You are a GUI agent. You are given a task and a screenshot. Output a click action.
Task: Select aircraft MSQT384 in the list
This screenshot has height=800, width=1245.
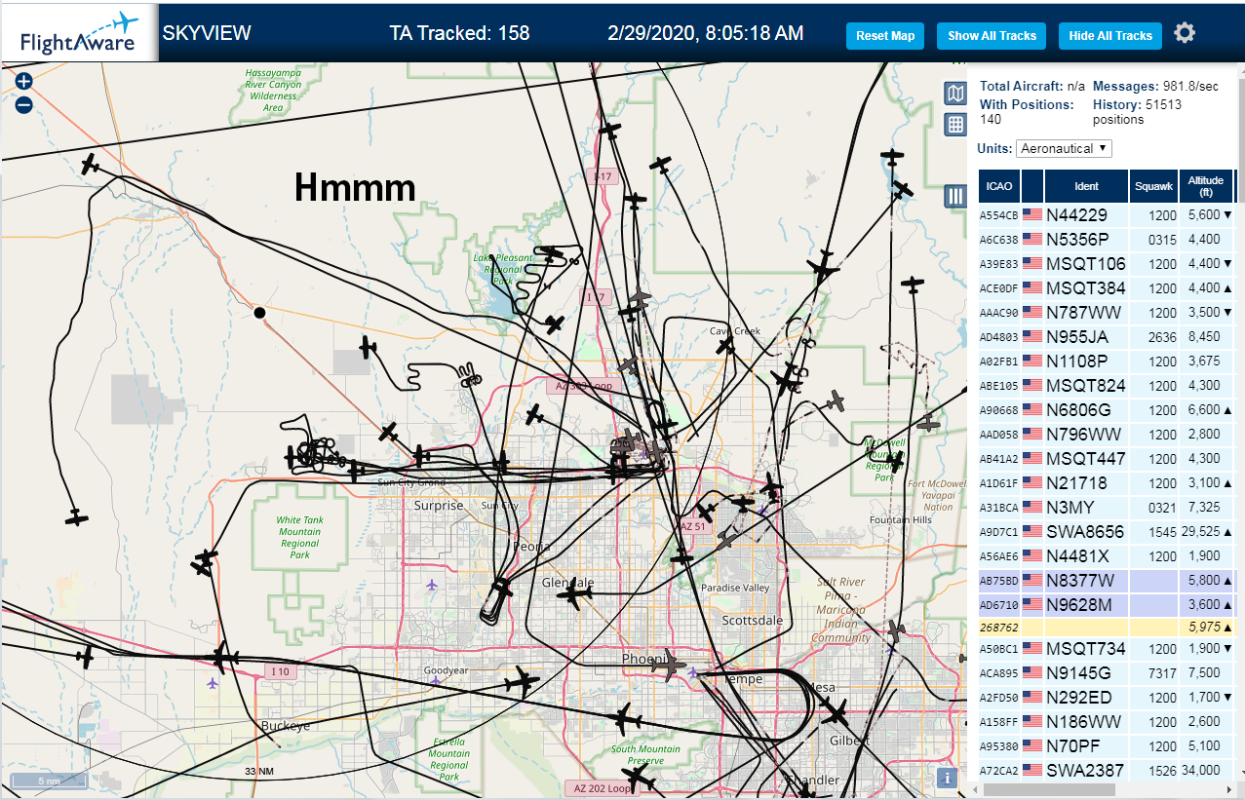coord(1107,288)
